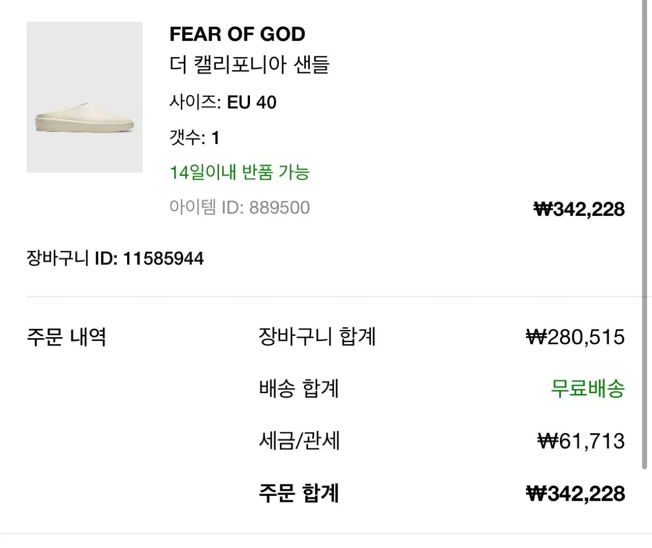Click the green 14일이내 반품 가능 notice

coord(240,172)
